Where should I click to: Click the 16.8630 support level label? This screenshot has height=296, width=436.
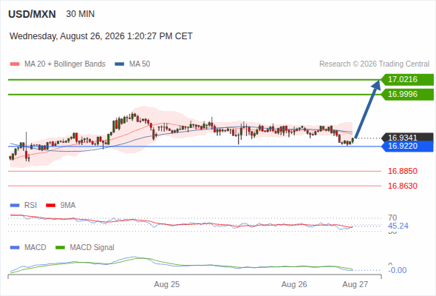click(402, 186)
